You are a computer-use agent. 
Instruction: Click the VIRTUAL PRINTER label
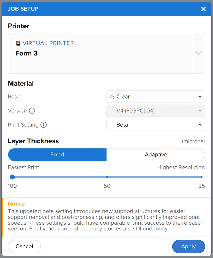(48, 43)
